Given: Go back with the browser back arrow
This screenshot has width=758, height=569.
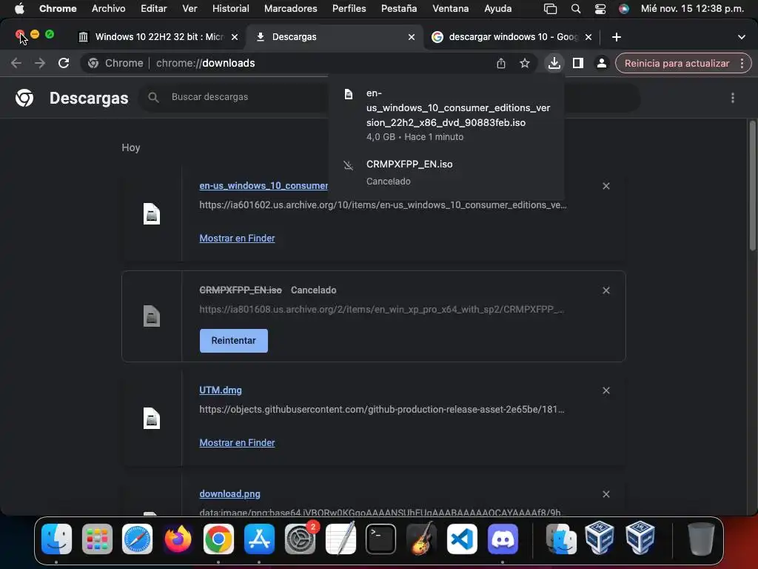Looking at the screenshot, I should 16,63.
